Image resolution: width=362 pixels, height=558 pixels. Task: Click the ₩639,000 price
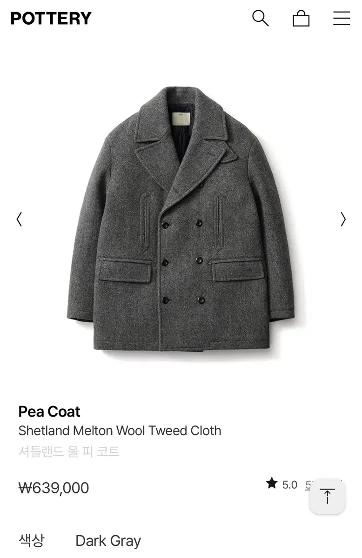(x=54, y=488)
